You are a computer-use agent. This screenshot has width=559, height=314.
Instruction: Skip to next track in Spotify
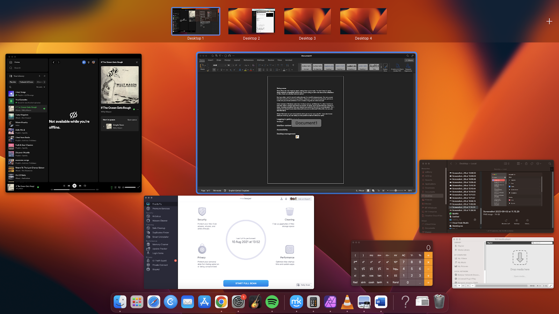click(x=80, y=186)
